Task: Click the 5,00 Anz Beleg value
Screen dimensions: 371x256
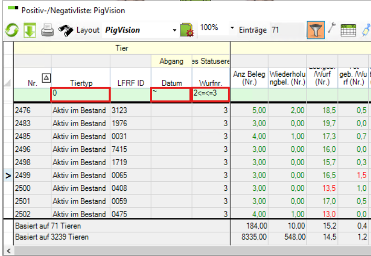Action: coord(249,110)
